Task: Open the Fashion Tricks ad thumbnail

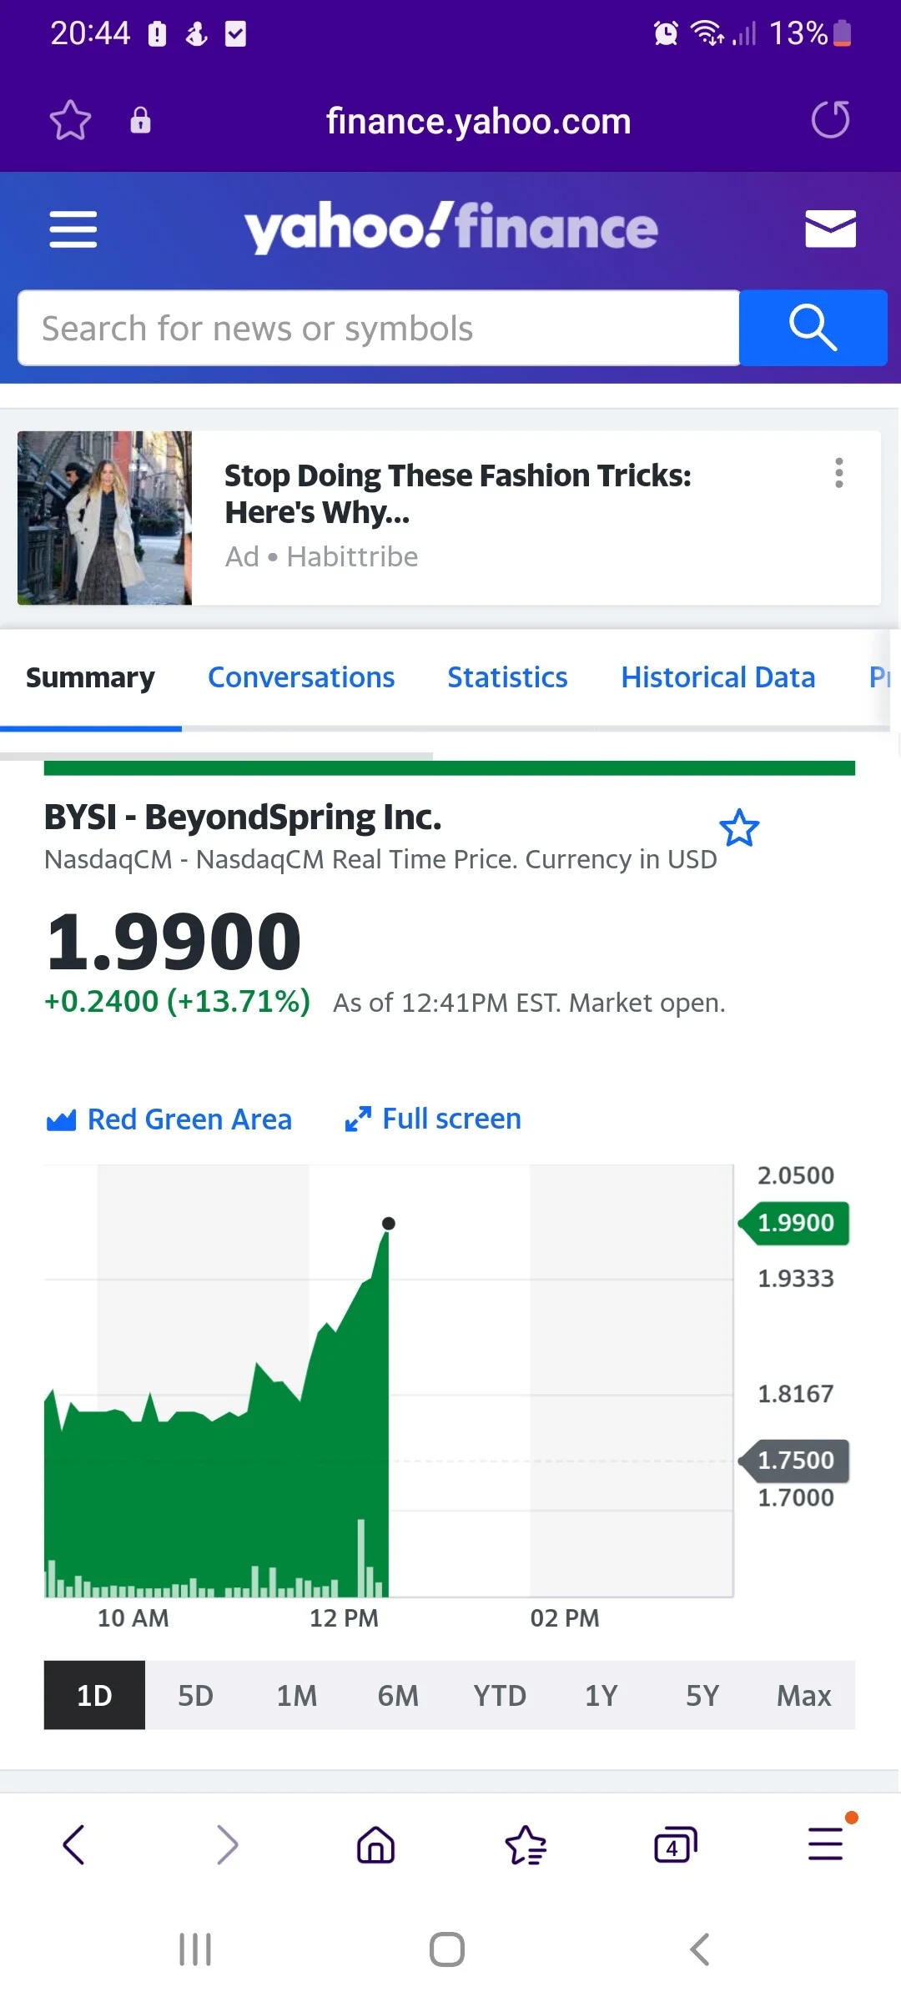Action: pos(104,518)
